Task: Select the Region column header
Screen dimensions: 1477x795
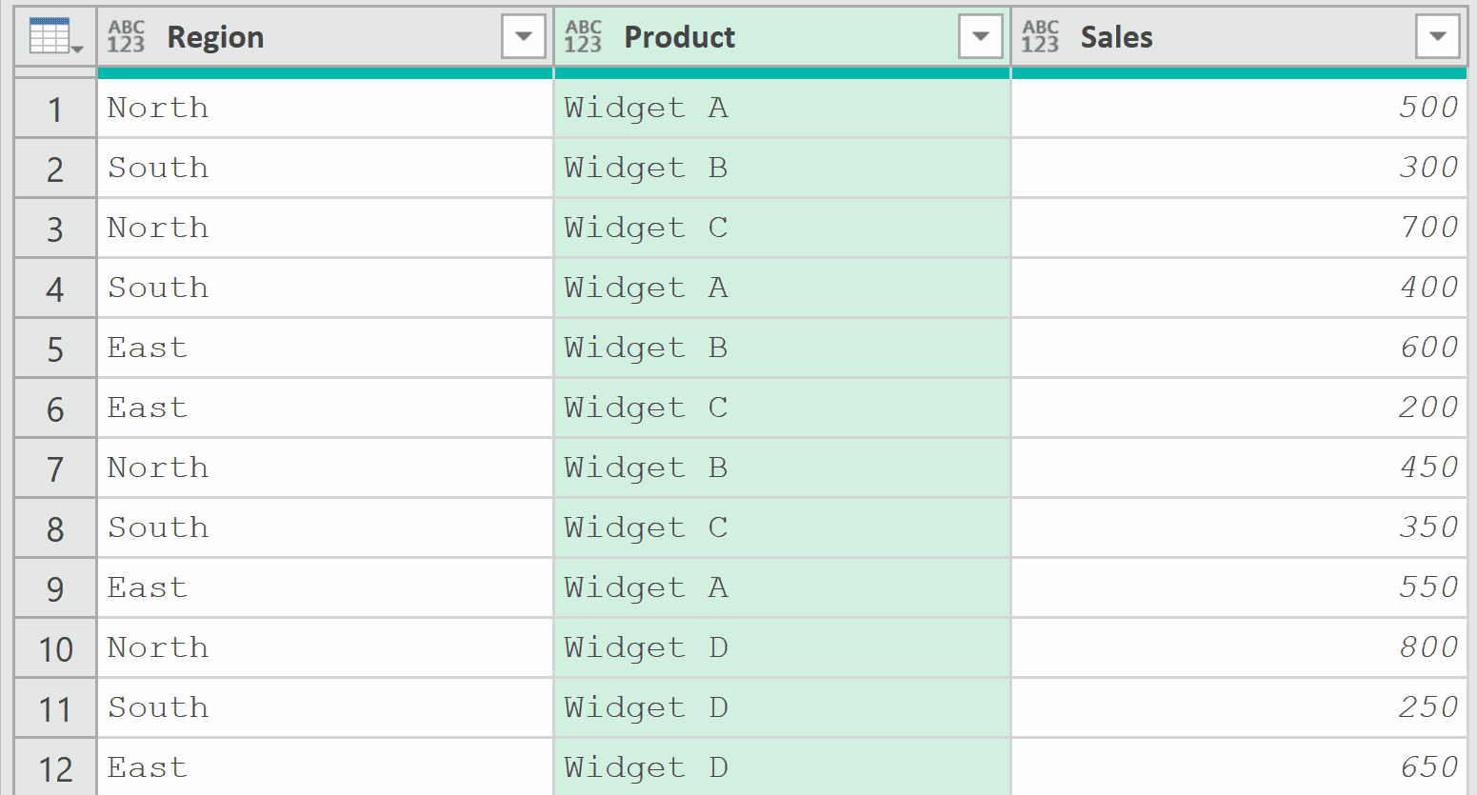Action: click(x=215, y=36)
